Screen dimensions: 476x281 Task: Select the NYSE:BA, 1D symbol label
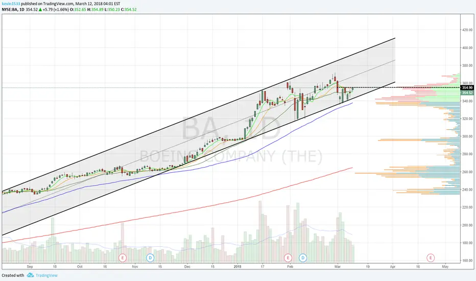point(13,9)
